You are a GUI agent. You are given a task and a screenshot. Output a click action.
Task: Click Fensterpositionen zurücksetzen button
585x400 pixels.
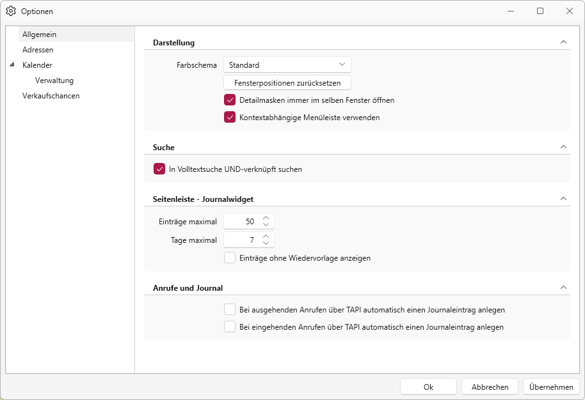click(x=287, y=82)
